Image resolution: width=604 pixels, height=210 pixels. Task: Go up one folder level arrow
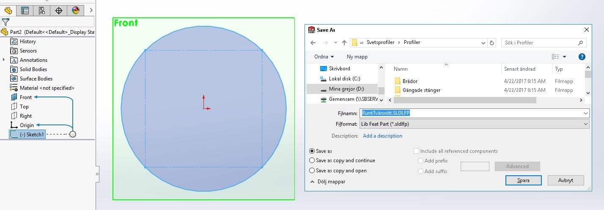[x=344, y=43]
